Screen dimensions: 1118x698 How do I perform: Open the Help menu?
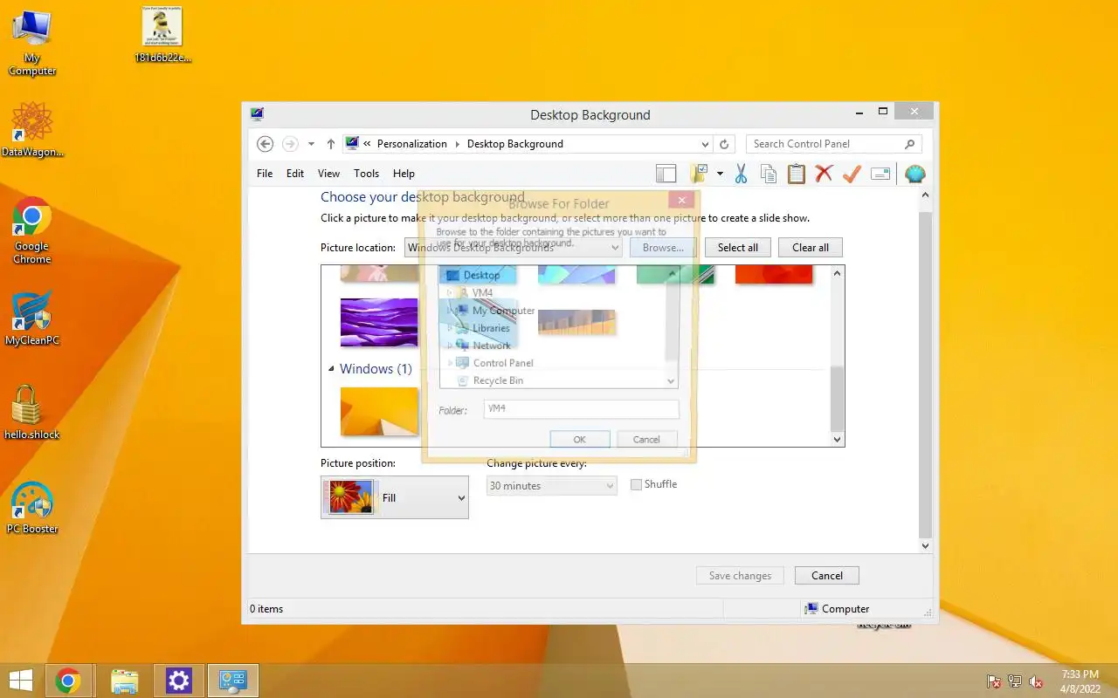tap(404, 174)
